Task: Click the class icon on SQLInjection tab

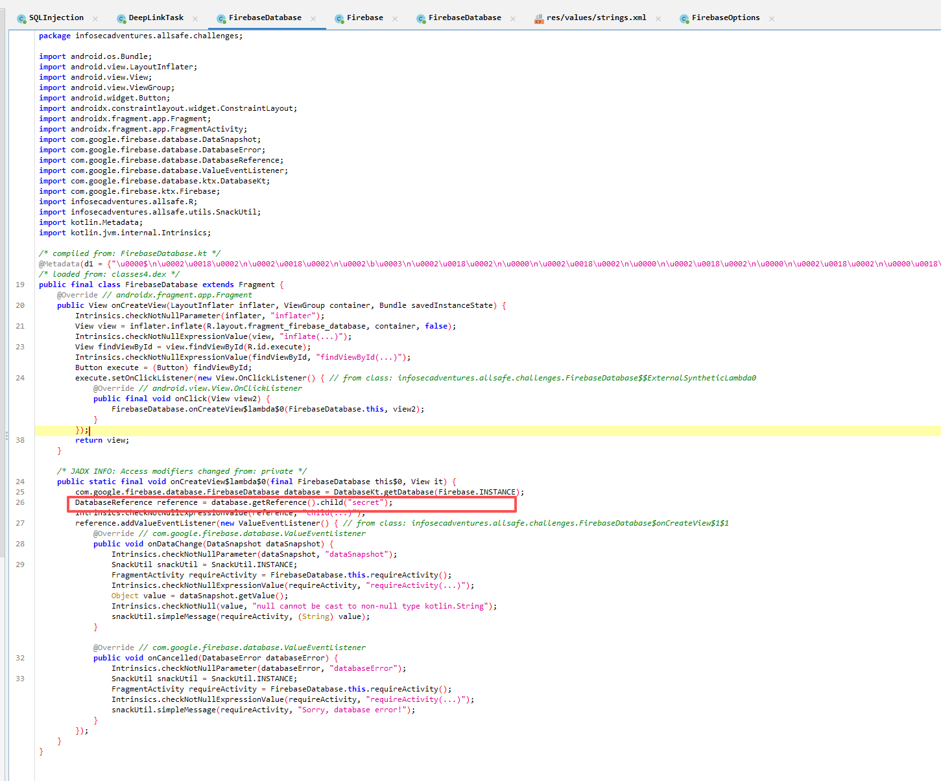Action: click(21, 19)
